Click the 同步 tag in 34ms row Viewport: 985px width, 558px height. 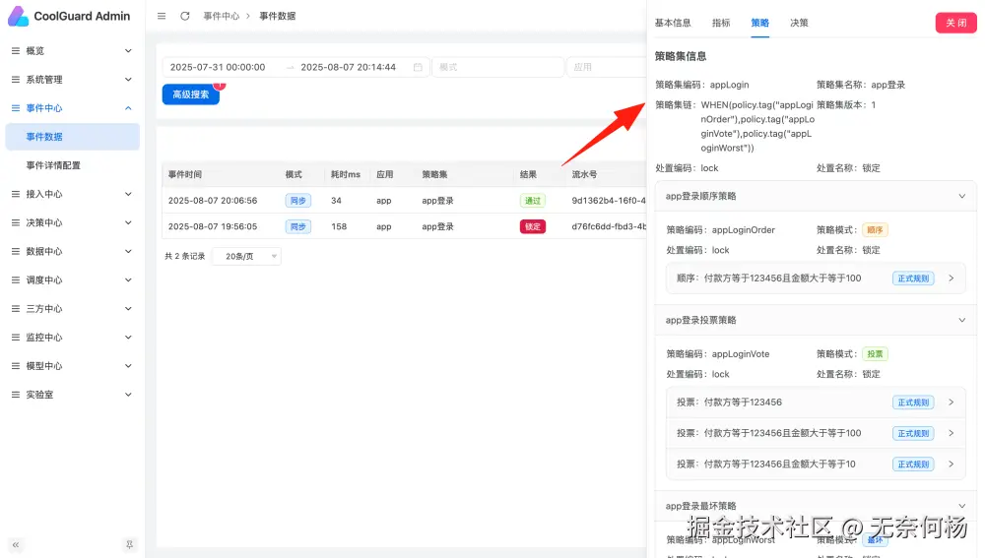tap(297, 201)
